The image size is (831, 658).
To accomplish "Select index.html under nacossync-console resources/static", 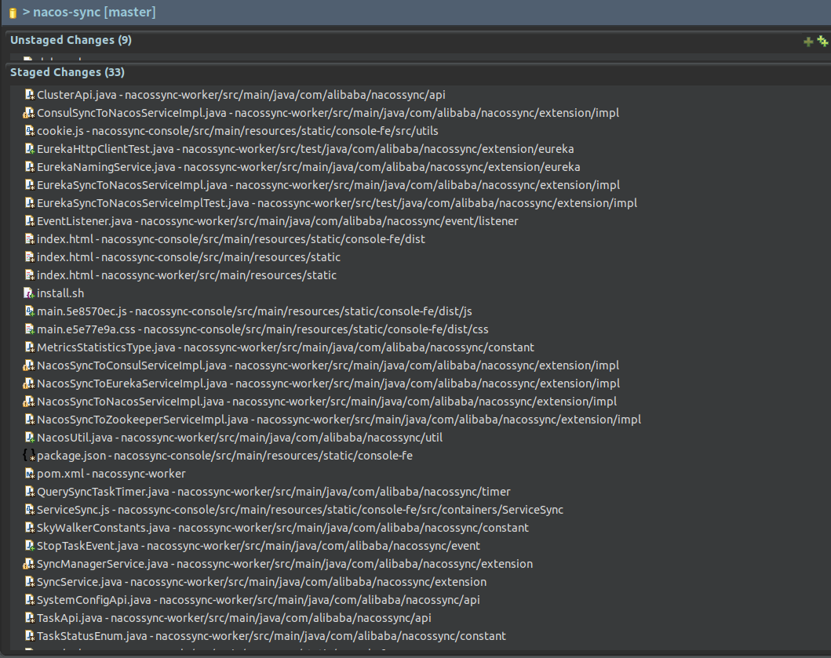I will [x=188, y=257].
